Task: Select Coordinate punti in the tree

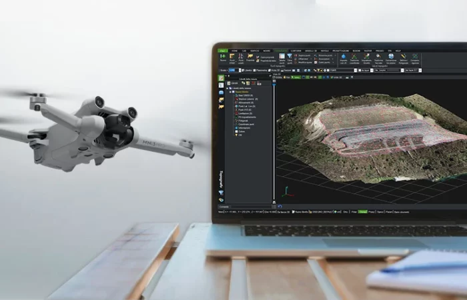Action: point(246,125)
